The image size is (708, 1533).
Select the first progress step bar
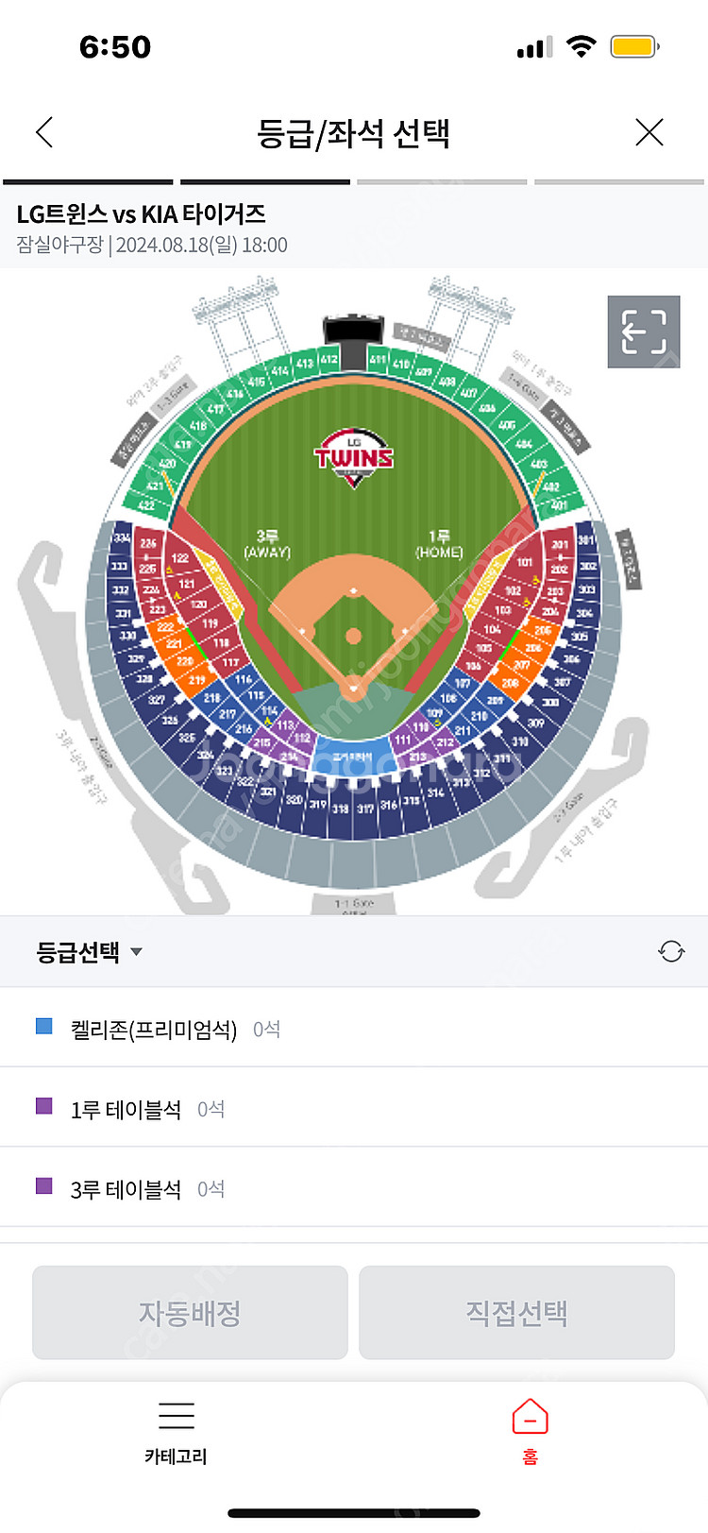click(x=88, y=181)
